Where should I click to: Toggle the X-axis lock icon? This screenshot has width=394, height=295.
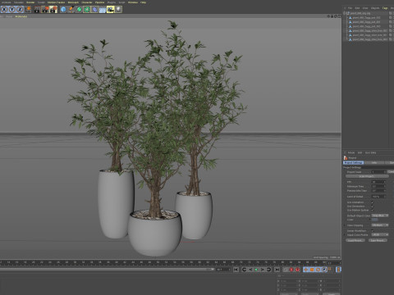(x=4, y=10)
